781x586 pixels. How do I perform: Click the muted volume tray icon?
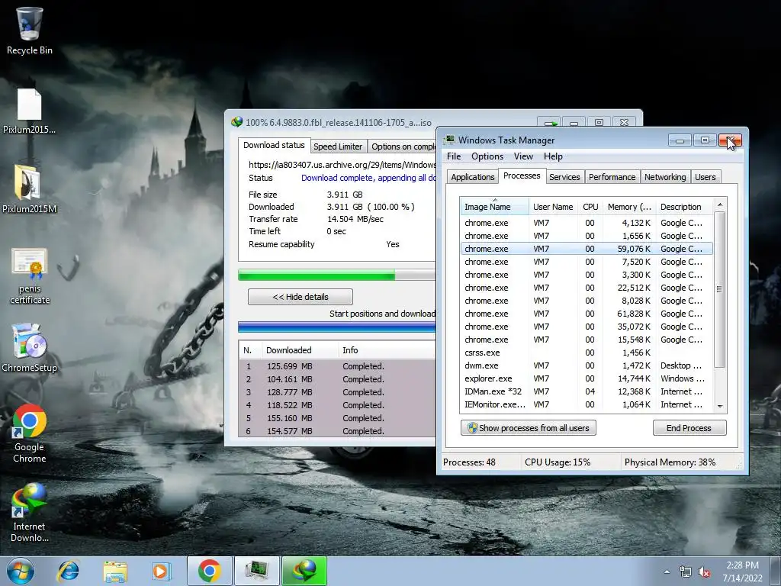coord(704,572)
